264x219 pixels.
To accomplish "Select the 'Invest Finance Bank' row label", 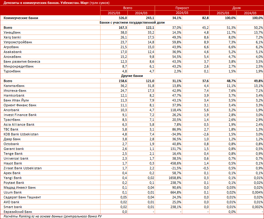I will 20,115.
